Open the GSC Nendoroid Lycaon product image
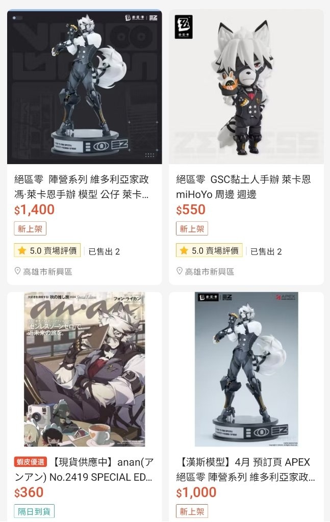The width and height of the screenshot is (330, 522). point(246,87)
